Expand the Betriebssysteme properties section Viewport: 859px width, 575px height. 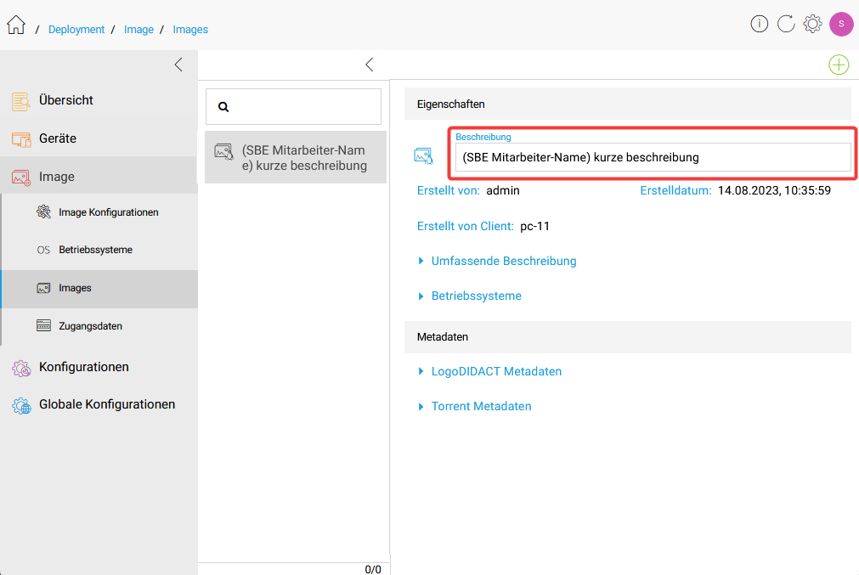(x=476, y=296)
